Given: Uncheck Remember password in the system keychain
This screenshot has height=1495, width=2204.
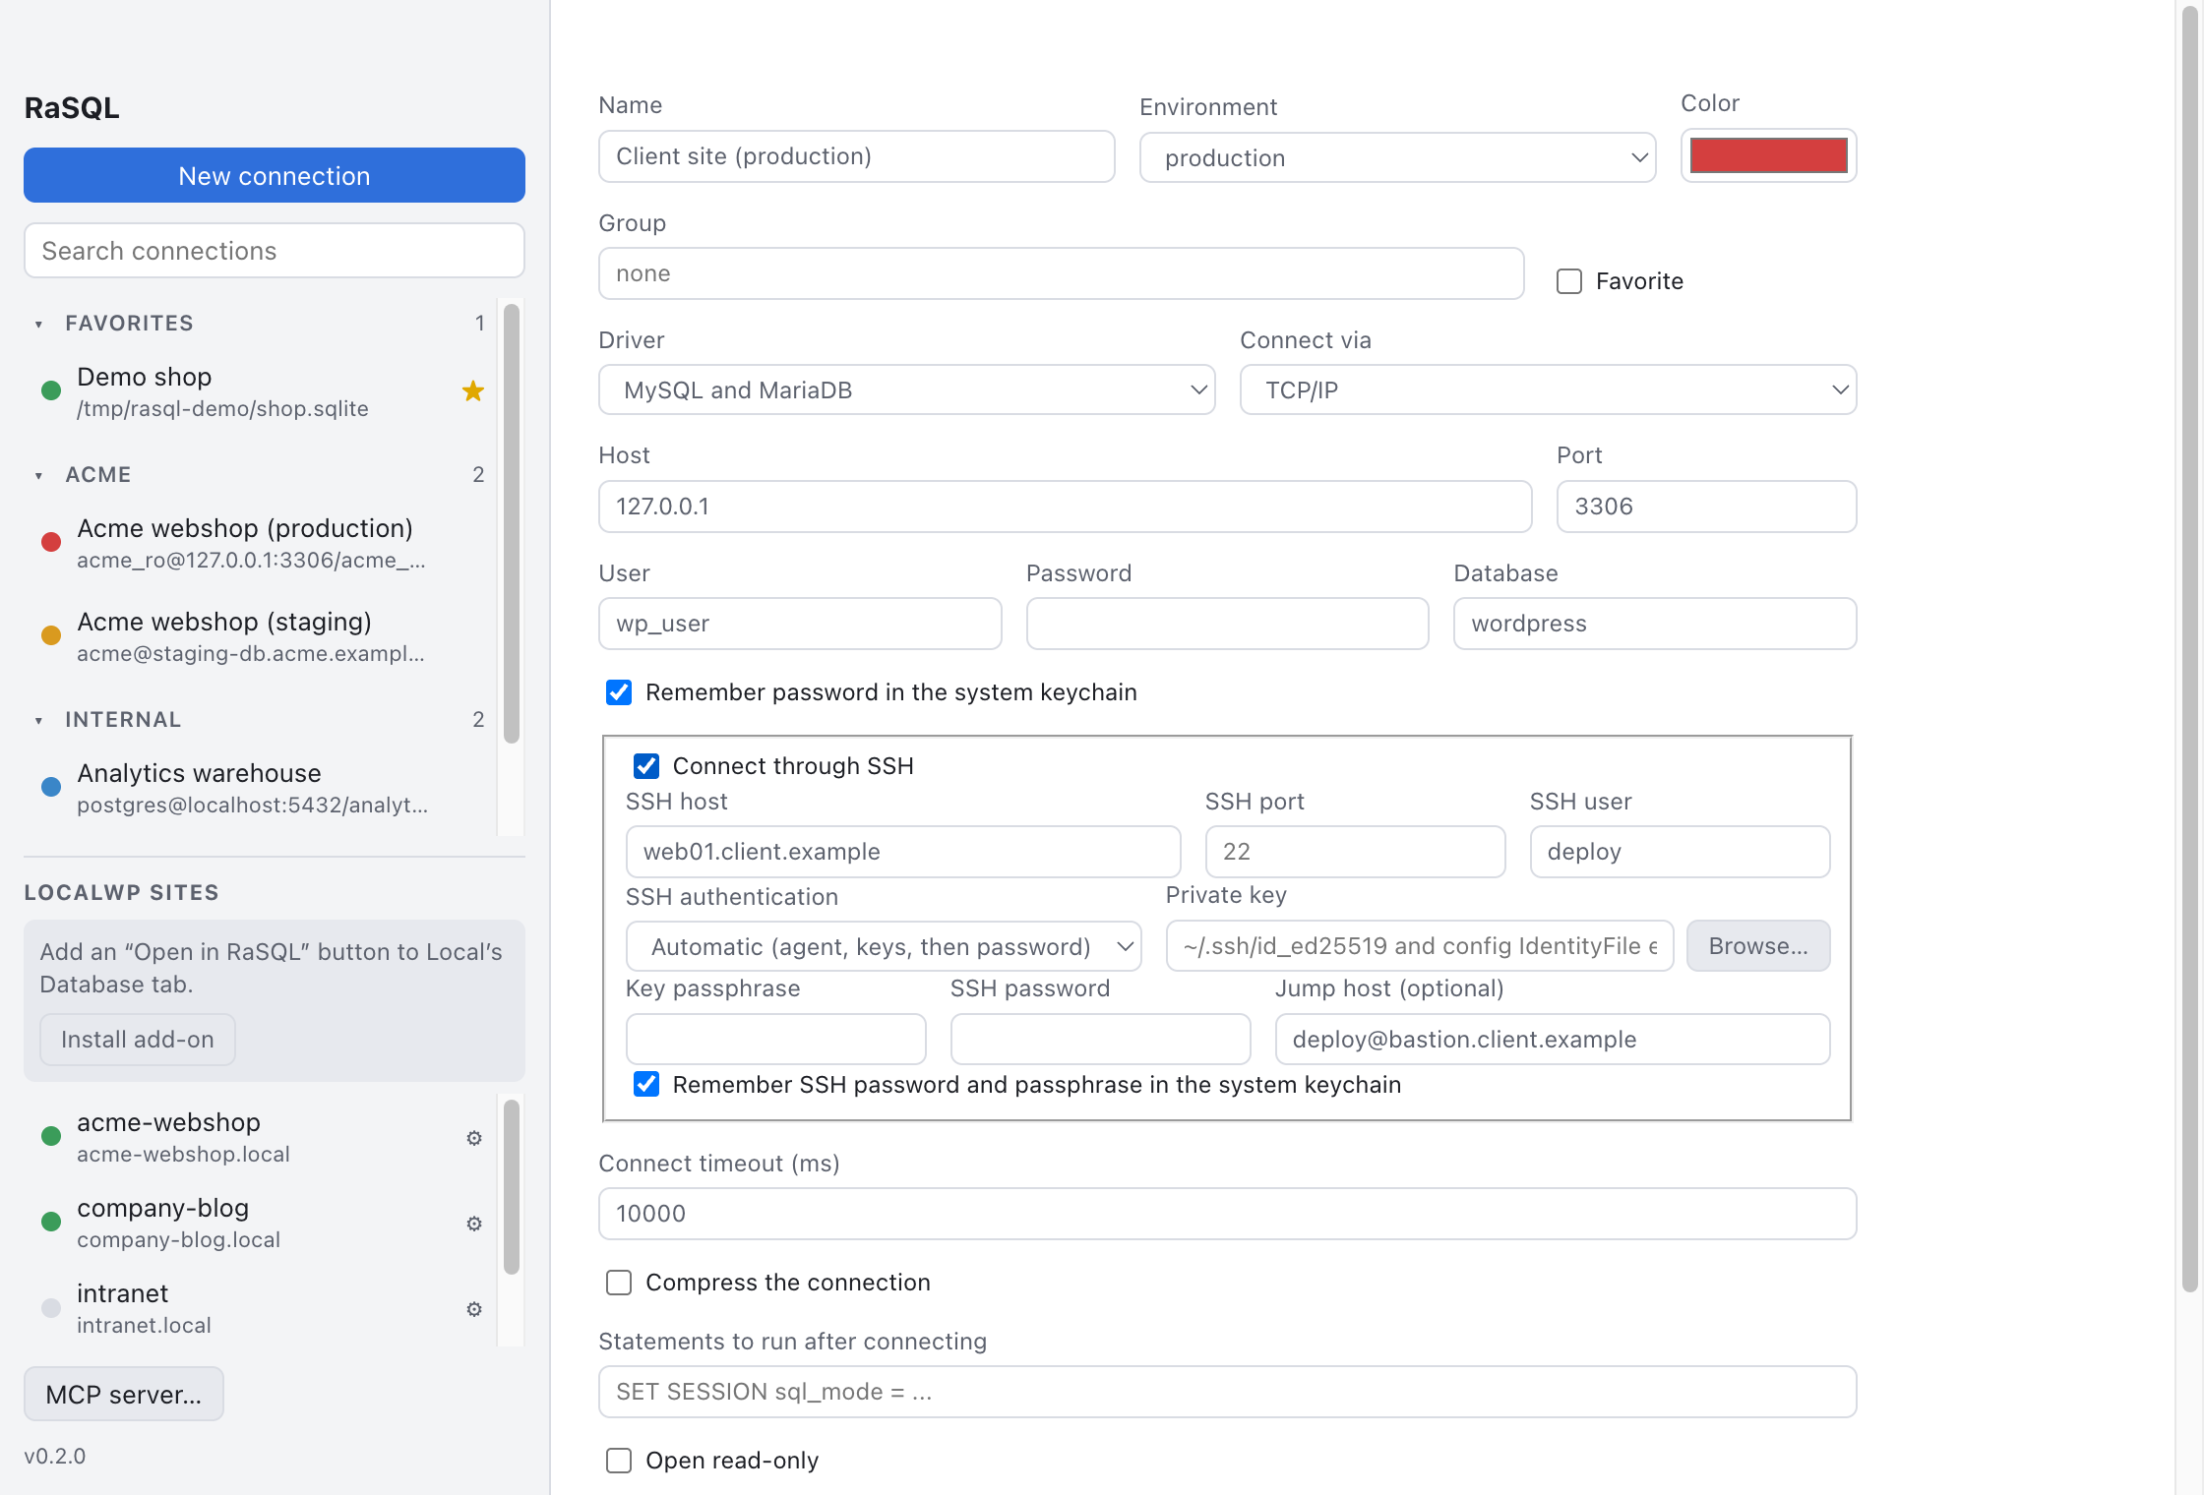Looking at the screenshot, I should click(619, 692).
